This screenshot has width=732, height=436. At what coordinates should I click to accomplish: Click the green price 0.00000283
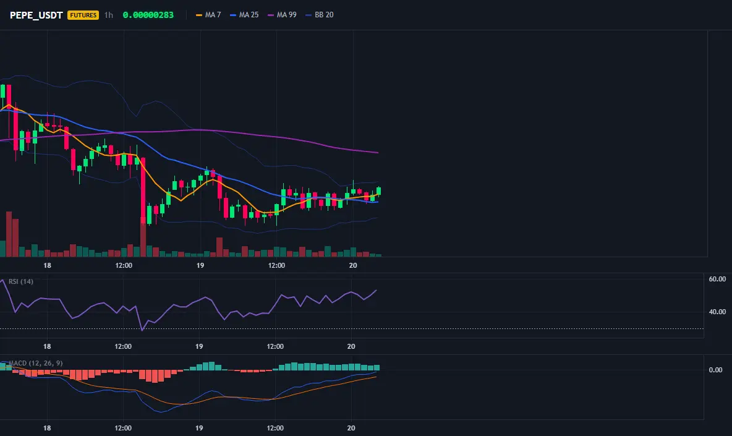[x=148, y=15]
